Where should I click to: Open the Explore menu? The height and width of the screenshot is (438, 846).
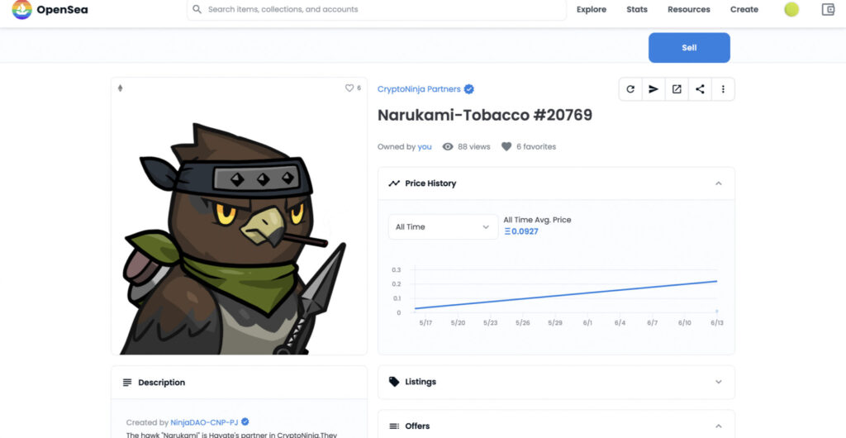592,9
